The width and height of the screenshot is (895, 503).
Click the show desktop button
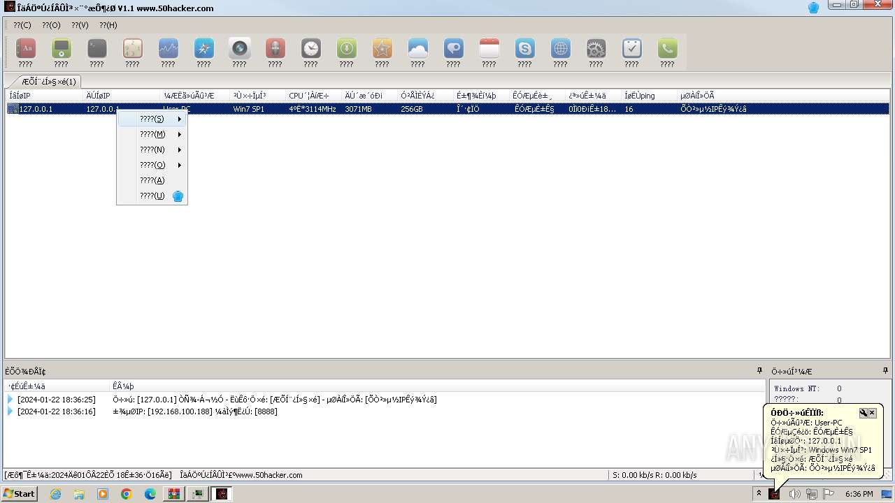887,494
